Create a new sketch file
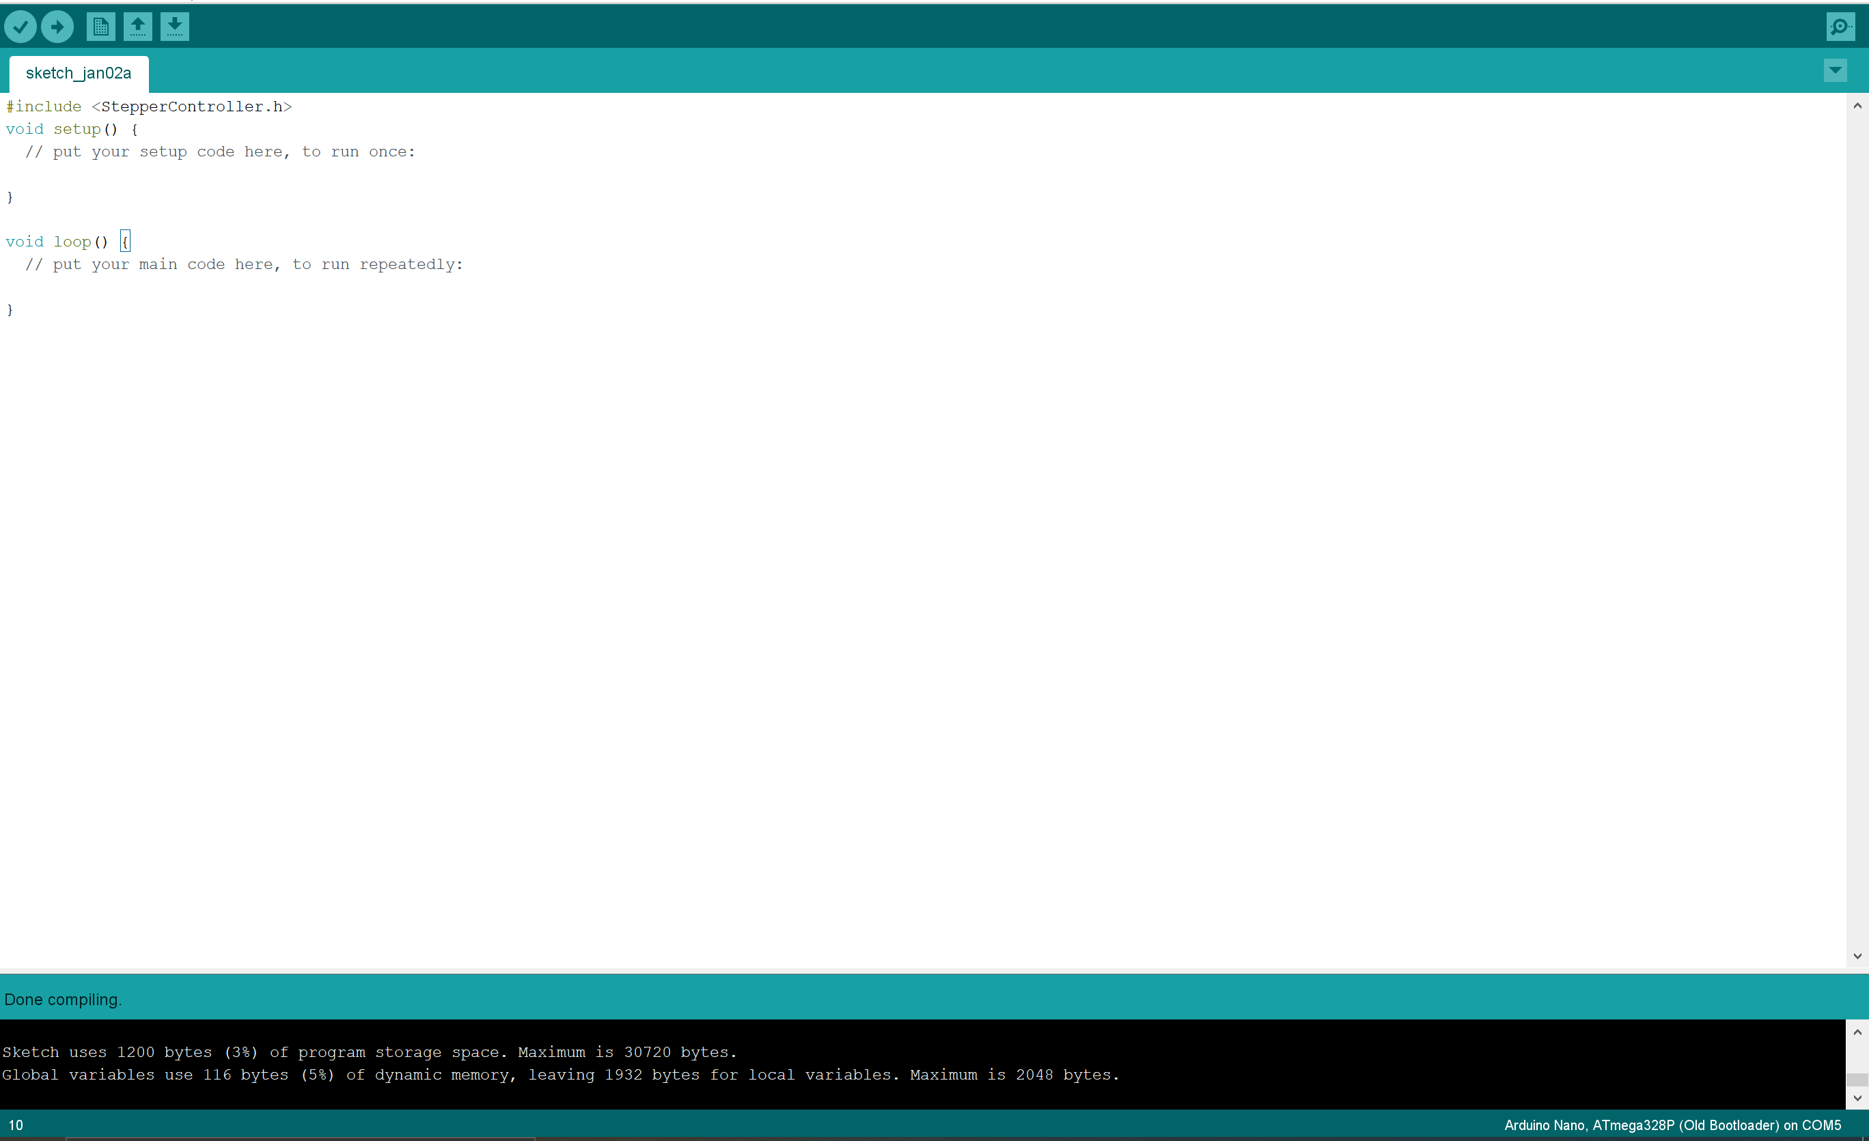1869x1141 pixels. click(x=100, y=27)
